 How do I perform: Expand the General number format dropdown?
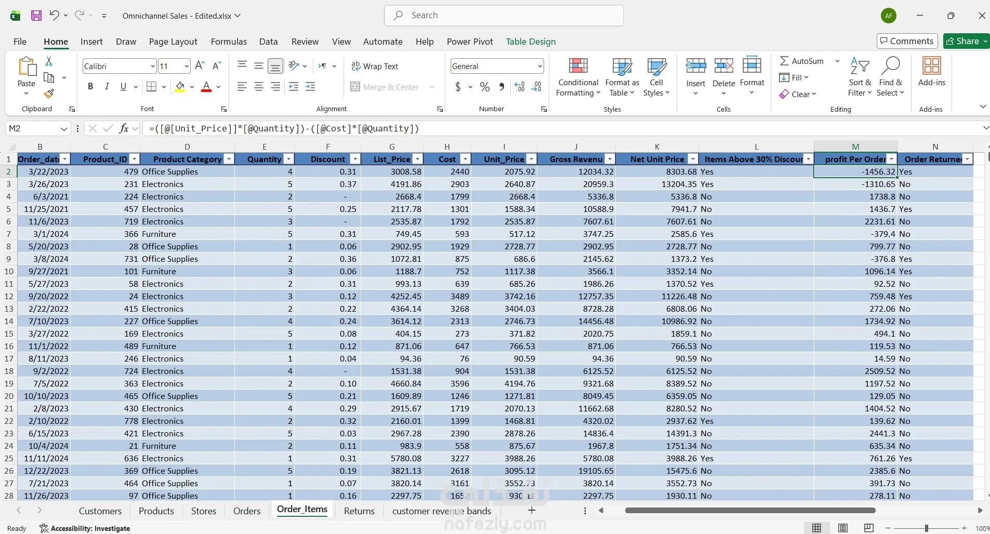coord(540,66)
